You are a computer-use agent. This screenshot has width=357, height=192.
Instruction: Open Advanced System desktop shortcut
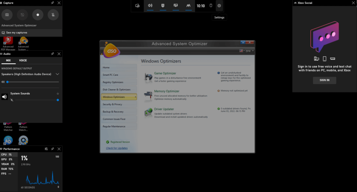(23, 44)
